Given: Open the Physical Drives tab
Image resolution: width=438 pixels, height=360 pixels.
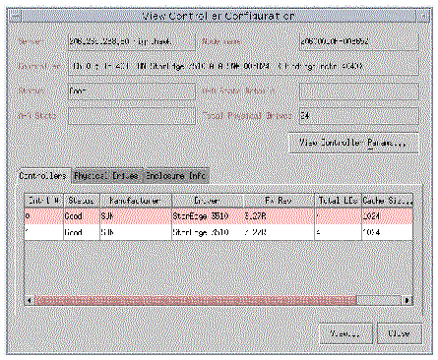Looking at the screenshot, I should (x=106, y=176).
